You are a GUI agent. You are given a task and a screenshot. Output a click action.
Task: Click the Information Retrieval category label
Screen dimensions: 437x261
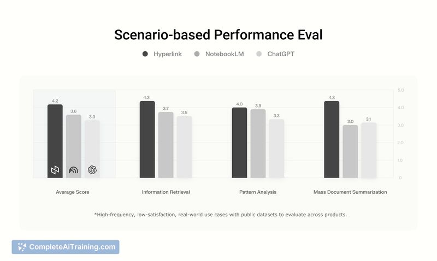pos(166,192)
